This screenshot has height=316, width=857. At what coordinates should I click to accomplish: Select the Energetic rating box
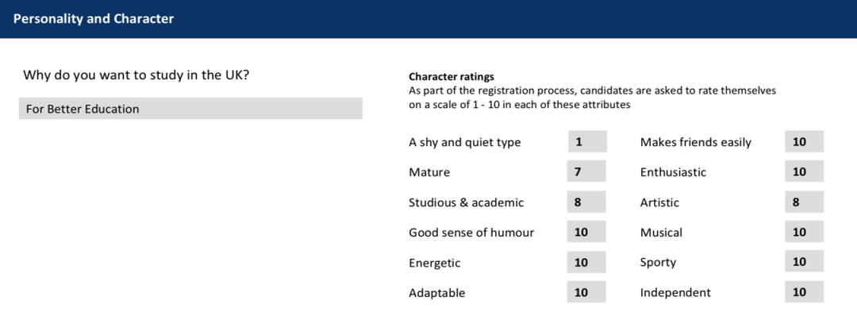pos(587,262)
